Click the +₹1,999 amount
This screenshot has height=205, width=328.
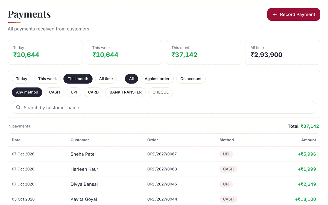pos(307,169)
